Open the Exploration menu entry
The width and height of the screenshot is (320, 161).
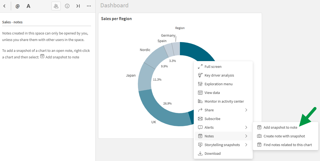(218, 84)
